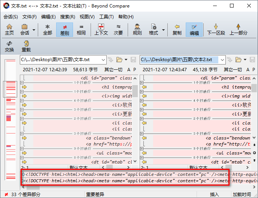The image size is (258, 198).
Task: Expand right browse folder dropdown arrow
Action: [x=245, y=60]
